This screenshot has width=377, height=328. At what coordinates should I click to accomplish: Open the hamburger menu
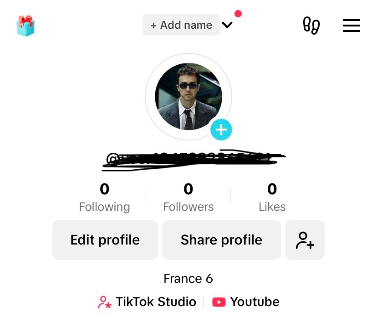coord(351,25)
